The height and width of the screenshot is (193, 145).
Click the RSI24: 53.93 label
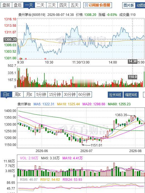pos(72,180)
